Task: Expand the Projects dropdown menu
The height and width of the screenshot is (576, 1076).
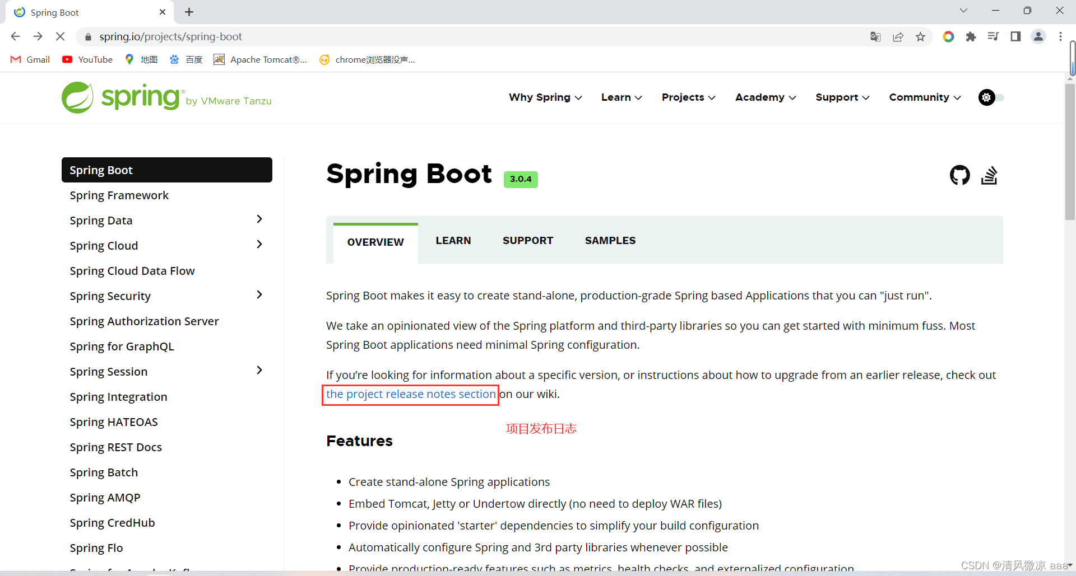Action: coord(688,97)
